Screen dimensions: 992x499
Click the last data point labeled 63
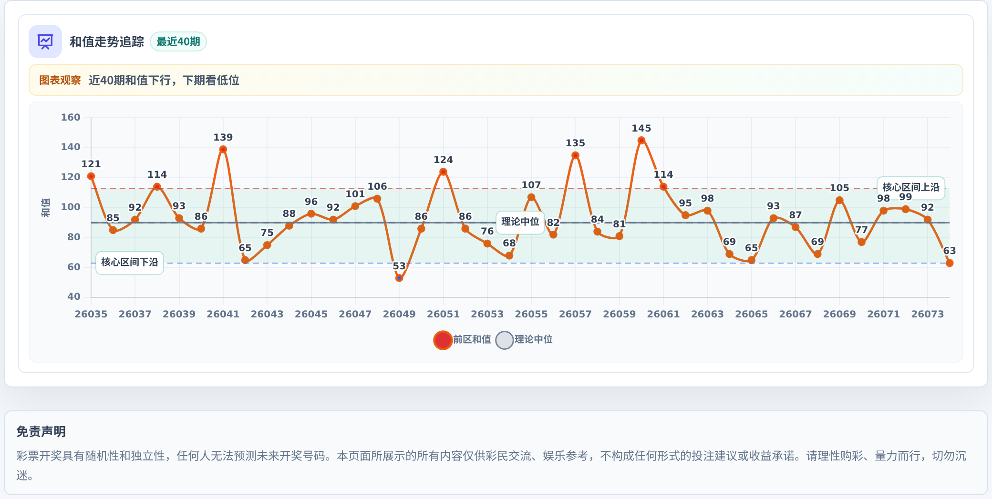pos(950,263)
